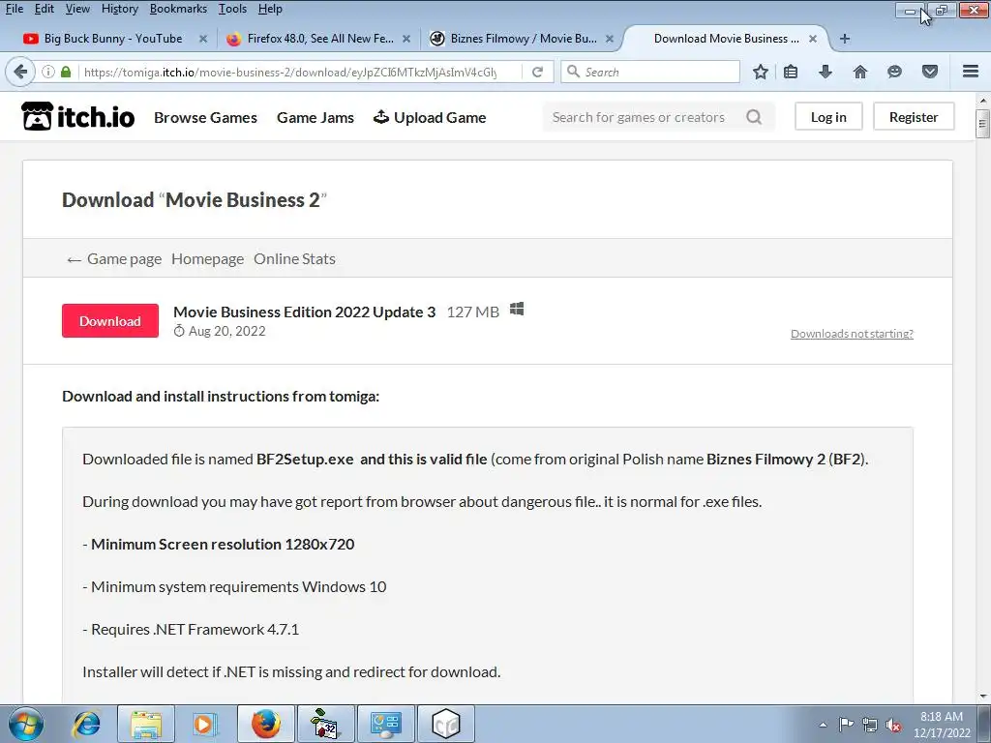Image resolution: width=991 pixels, height=743 pixels.
Task: Show bookmarks list icon in toolbar
Action: click(791, 72)
